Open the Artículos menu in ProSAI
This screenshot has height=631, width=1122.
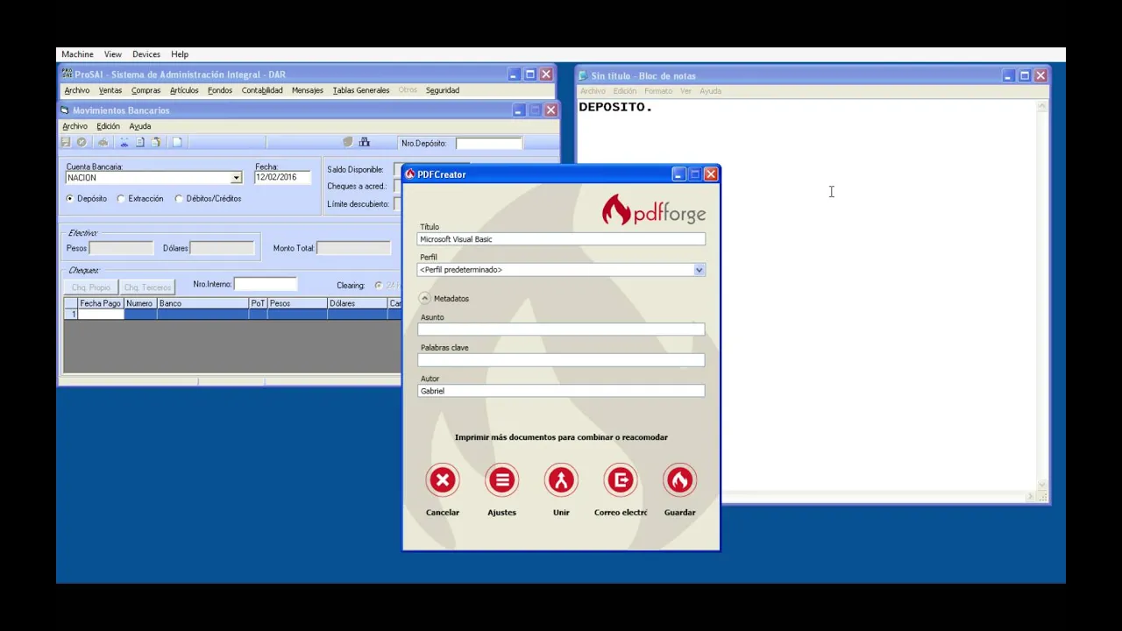pyautogui.click(x=184, y=90)
